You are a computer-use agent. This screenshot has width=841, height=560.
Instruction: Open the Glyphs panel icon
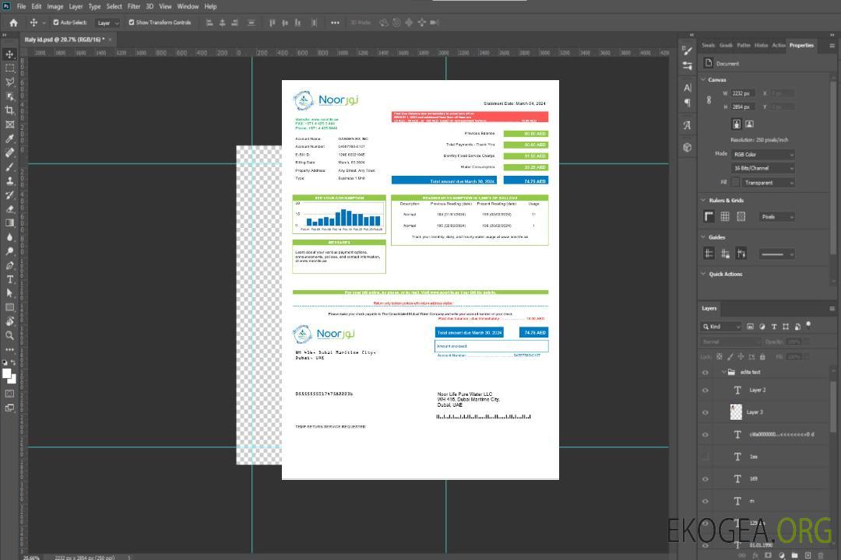click(688, 125)
